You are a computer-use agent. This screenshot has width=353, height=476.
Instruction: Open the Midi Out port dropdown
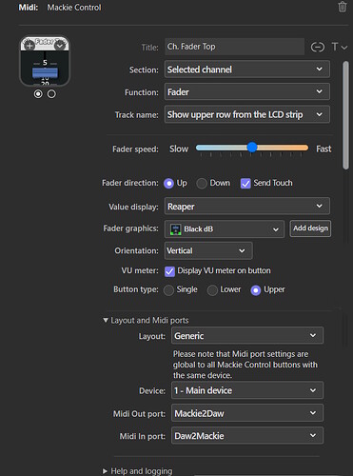coord(247,413)
